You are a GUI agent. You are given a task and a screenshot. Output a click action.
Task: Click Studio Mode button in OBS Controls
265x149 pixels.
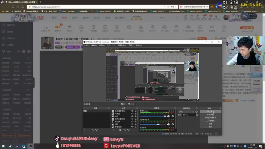210,121
